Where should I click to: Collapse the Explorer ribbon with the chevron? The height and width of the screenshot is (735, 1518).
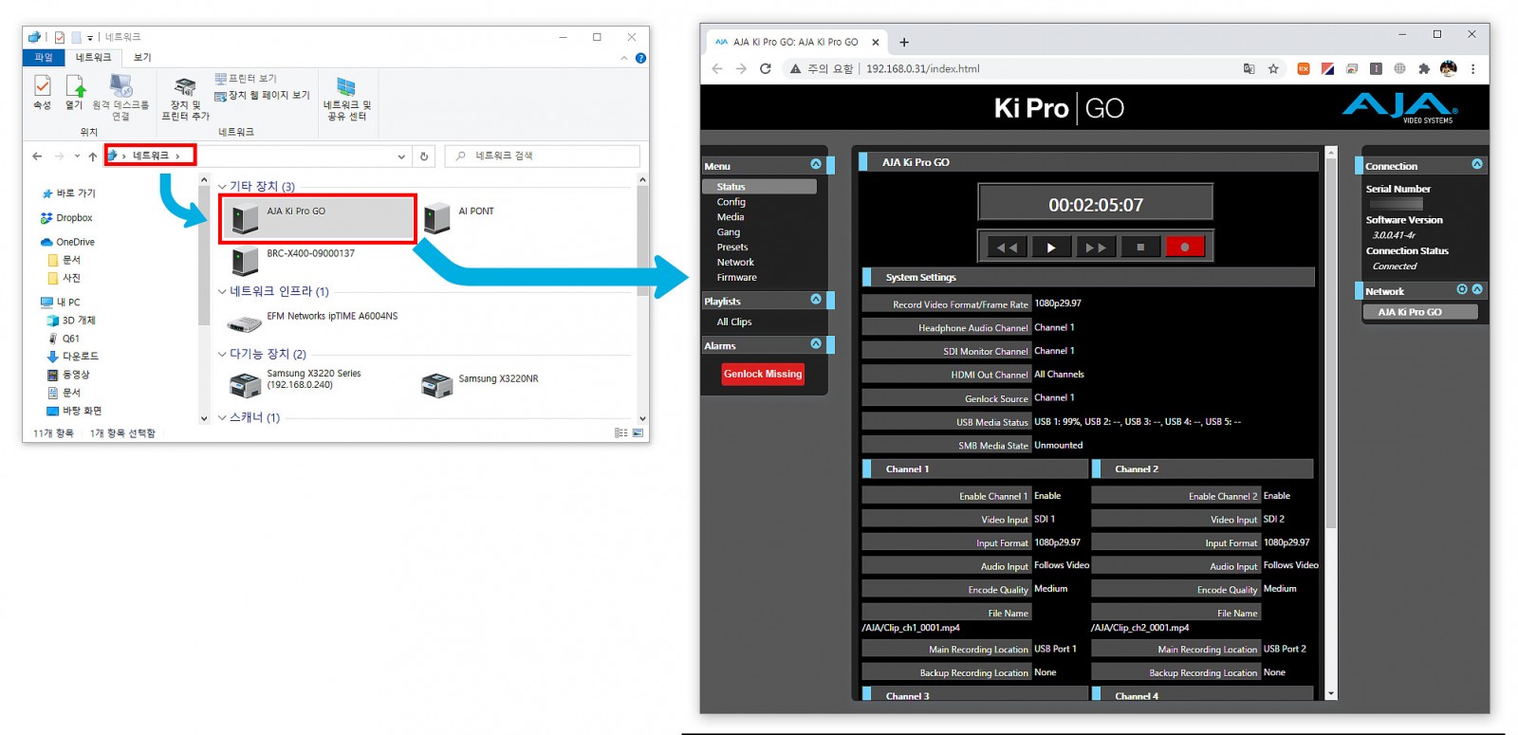coord(624,58)
